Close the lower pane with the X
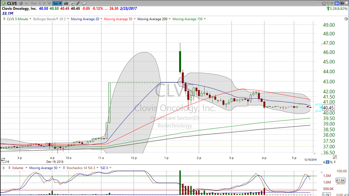 click(4, 168)
